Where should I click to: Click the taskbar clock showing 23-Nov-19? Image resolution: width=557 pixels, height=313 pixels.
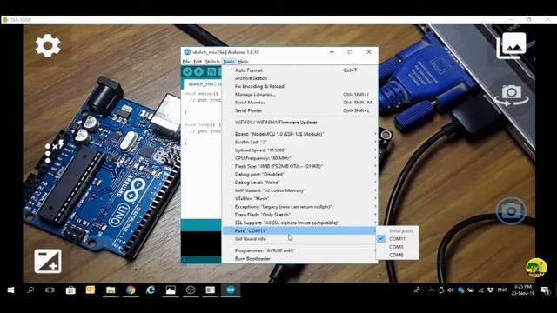[522, 290]
